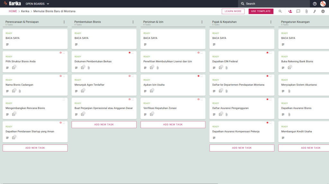Open Perencanaan & Persiapan column options menu
329x184 pixels.
[64, 22]
